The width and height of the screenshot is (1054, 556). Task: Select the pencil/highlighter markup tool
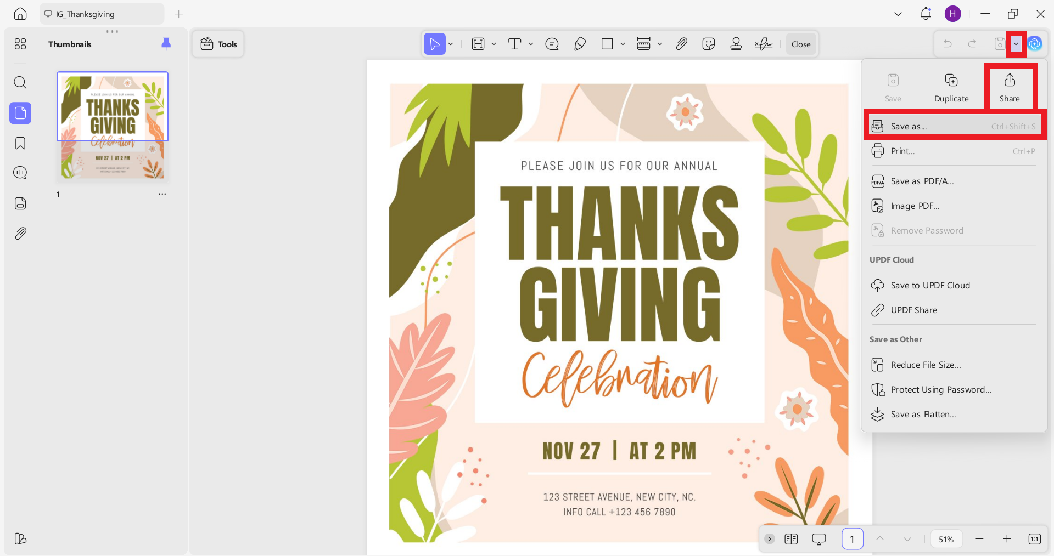tap(580, 44)
